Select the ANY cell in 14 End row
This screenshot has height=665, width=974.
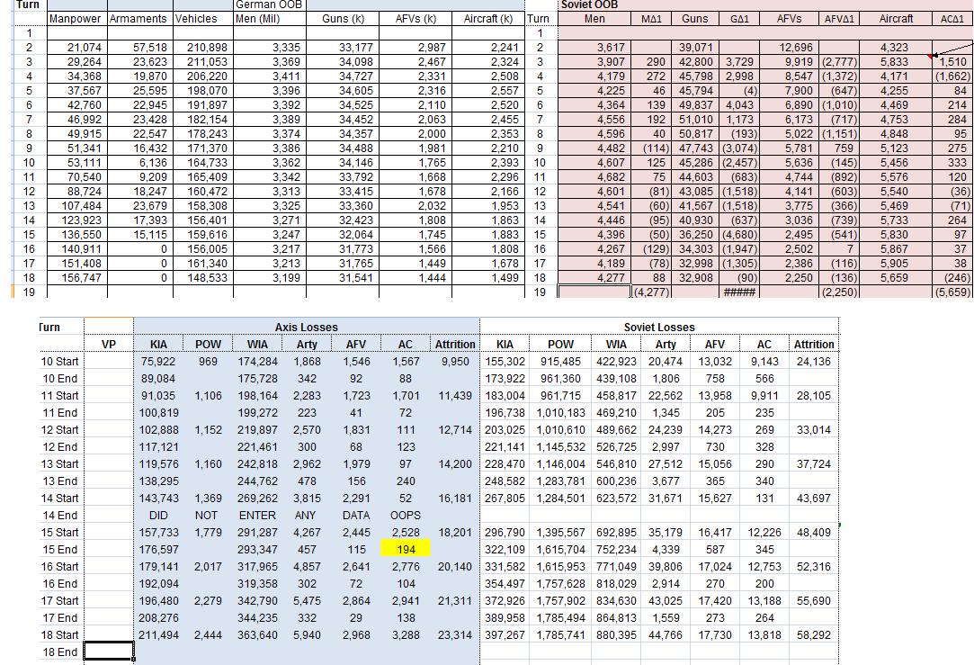[305, 516]
